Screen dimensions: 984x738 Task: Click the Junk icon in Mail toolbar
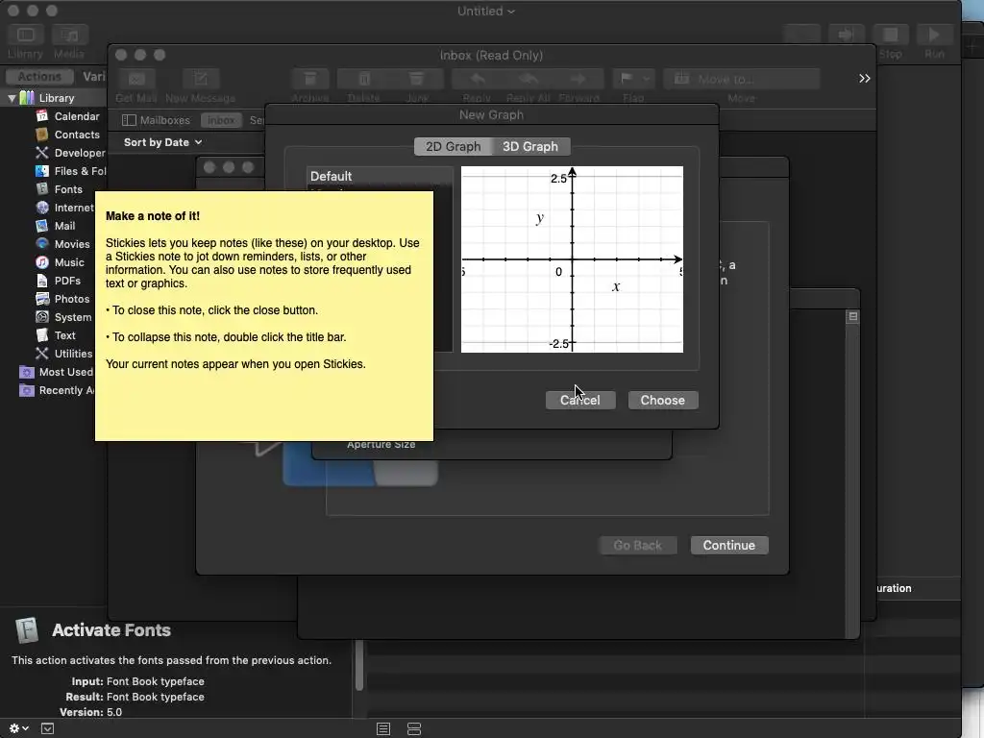click(417, 79)
